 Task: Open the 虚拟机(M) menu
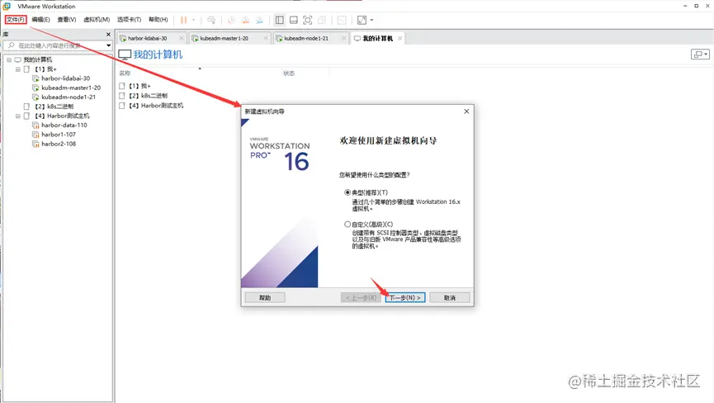click(x=97, y=20)
